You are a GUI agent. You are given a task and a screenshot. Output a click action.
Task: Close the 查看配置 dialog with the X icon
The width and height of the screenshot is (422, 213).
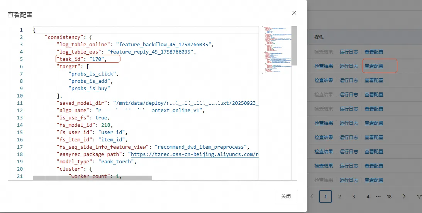click(294, 13)
